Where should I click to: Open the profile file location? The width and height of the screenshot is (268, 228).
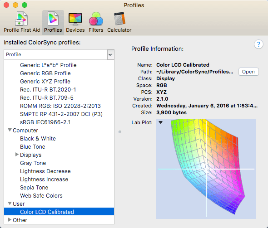[248, 72]
